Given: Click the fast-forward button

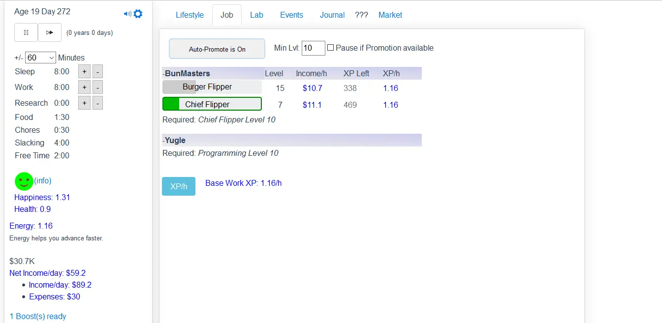Looking at the screenshot, I should coord(50,32).
